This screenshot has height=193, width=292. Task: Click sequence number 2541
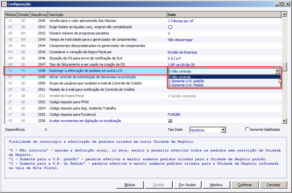[x=42, y=27]
